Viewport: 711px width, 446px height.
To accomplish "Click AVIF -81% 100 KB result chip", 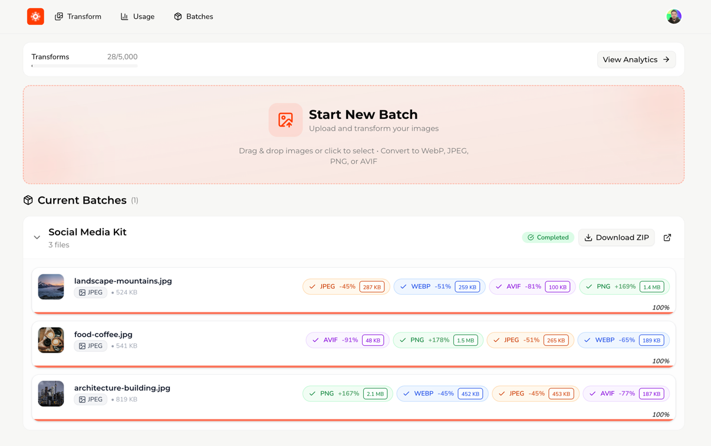I will [532, 287].
